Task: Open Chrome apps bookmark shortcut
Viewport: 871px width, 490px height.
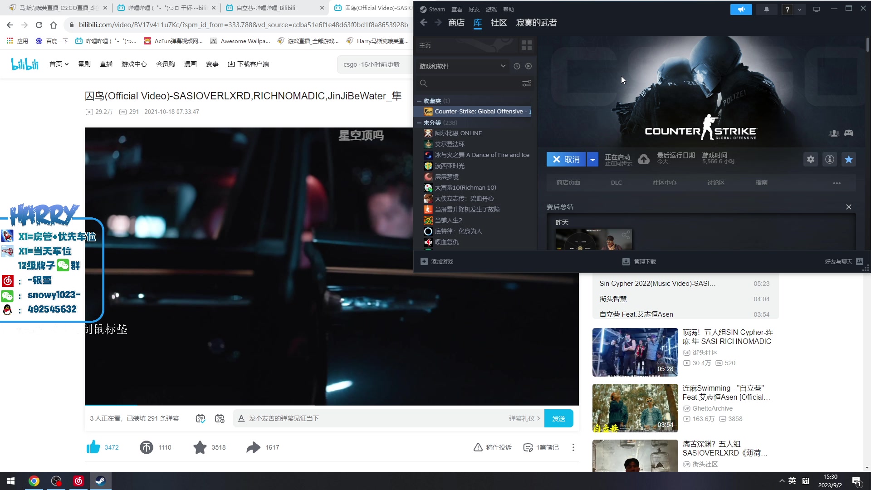Action: [x=17, y=41]
